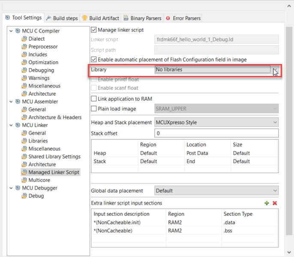Select the Shared Library Settings item
Image resolution: width=294 pixels, height=257 pixels.
pos(54,157)
